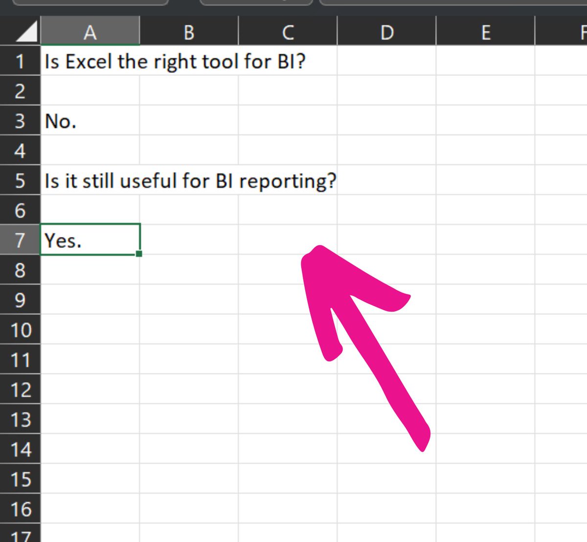Select cell A3 containing 'No.'
This screenshot has height=542, width=587.
point(90,121)
